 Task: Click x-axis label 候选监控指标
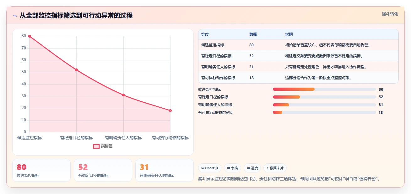tap(30, 138)
